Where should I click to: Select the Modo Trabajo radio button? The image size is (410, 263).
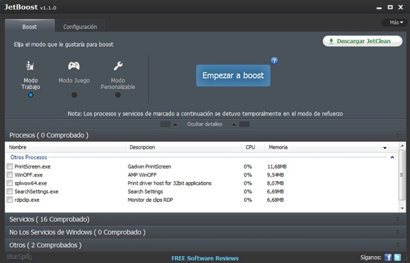click(30, 95)
